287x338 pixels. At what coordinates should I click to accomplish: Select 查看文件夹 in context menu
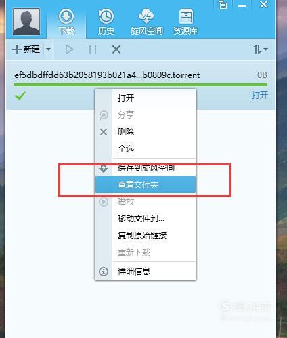[x=146, y=185]
